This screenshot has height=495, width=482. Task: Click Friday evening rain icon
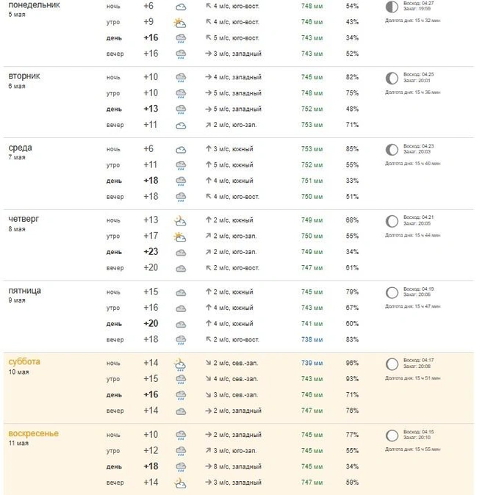(x=181, y=340)
